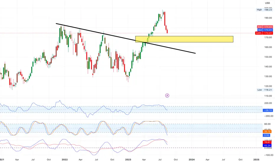Click the purple lightning event icon
275x162 pixels.
pyautogui.click(x=167, y=95)
